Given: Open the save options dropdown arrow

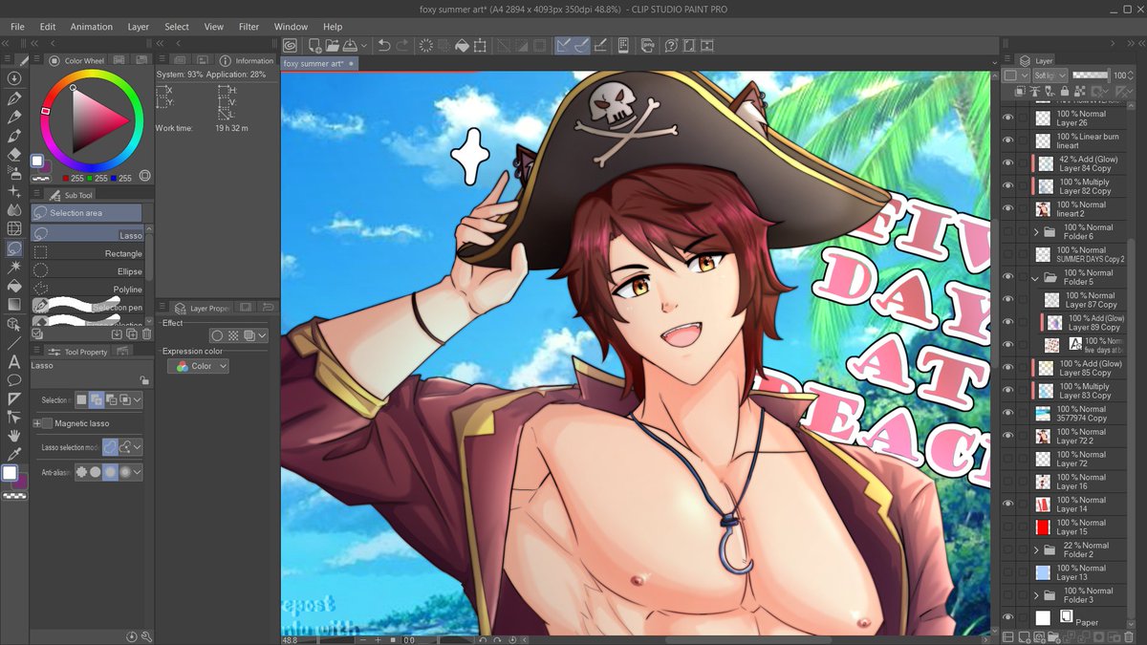Looking at the screenshot, I should pos(364,45).
